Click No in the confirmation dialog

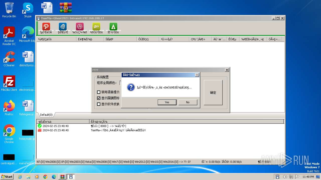point(188,102)
